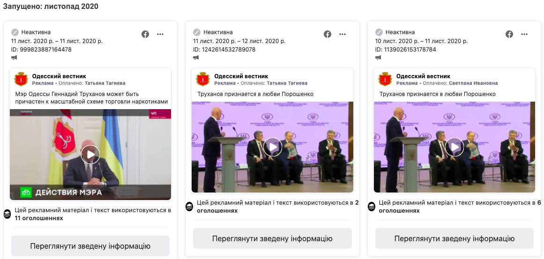
Task: Click Переглянути зведену інформацію on first card
Action: click(x=90, y=246)
